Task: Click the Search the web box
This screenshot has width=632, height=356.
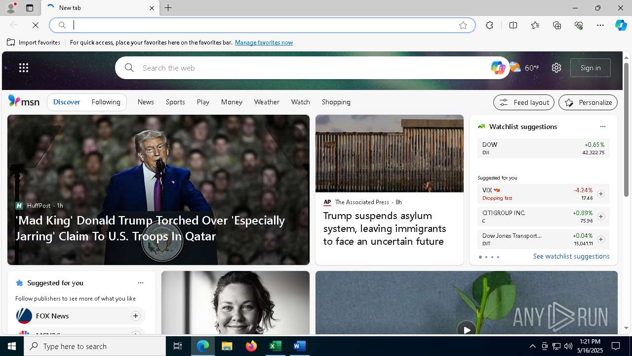Action: tap(311, 68)
